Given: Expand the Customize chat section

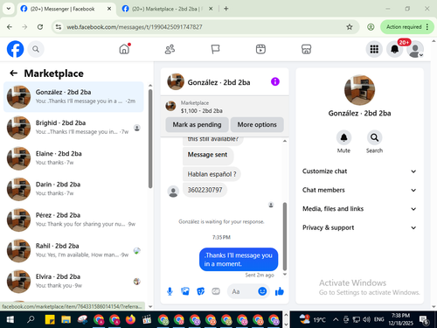Looking at the screenshot, I should (x=359, y=171).
